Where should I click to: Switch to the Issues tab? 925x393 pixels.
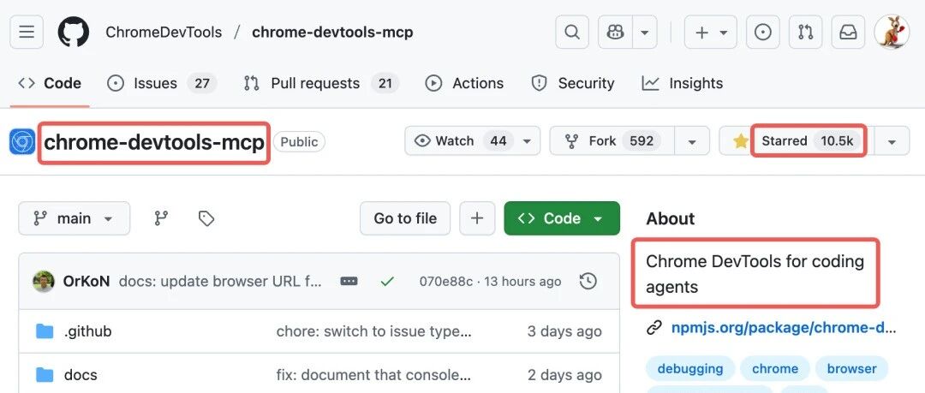tap(162, 83)
